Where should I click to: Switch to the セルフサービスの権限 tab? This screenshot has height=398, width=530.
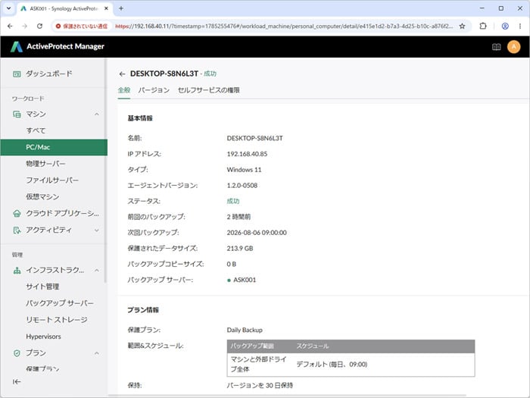(208, 90)
